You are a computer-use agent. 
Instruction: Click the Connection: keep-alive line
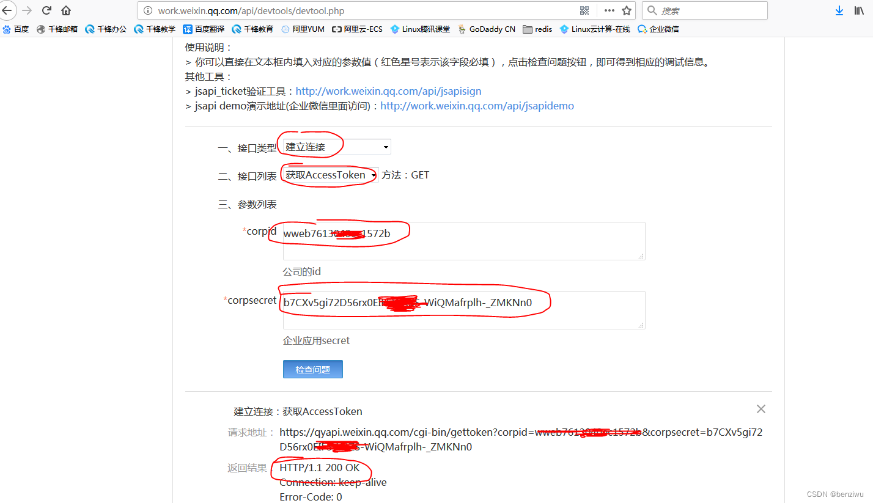coord(333,482)
